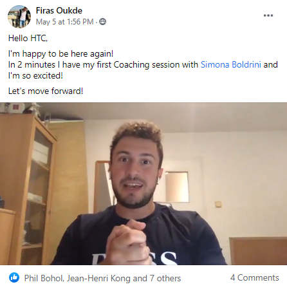The height and width of the screenshot is (289, 287).
Task: Open Phil Bohol in the reactions list
Action: (44, 278)
